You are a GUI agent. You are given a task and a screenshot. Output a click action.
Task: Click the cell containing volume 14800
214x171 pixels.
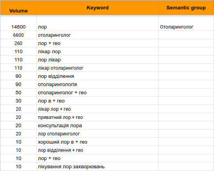[18, 24]
